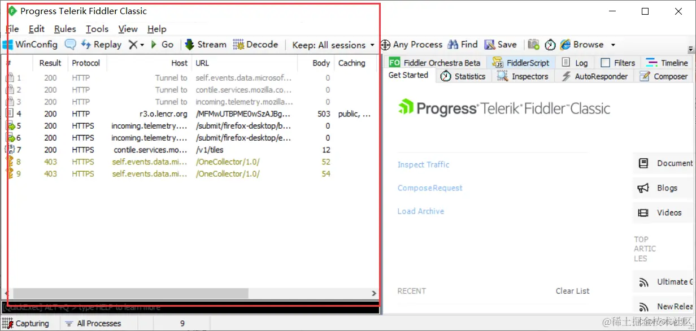696x331 pixels.
Task: Save sessions with the Save icon
Action: (x=501, y=45)
